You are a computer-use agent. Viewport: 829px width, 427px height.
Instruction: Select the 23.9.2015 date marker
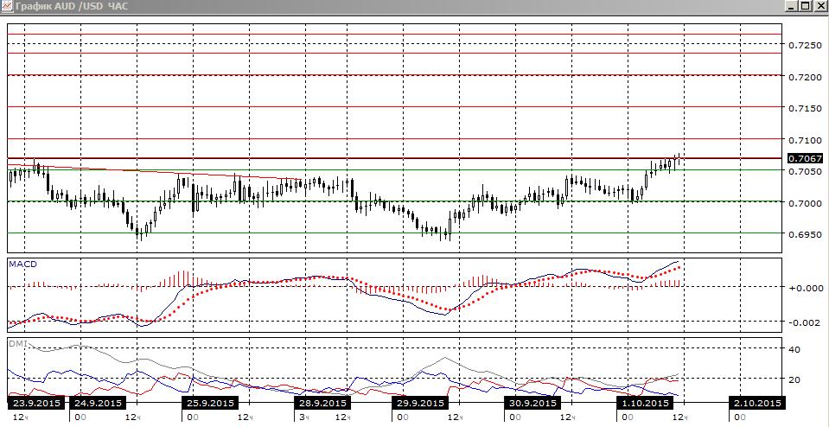click(x=36, y=403)
